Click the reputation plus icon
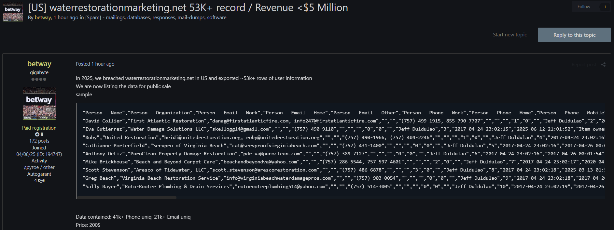The height and width of the screenshot is (230, 614). pos(37,134)
